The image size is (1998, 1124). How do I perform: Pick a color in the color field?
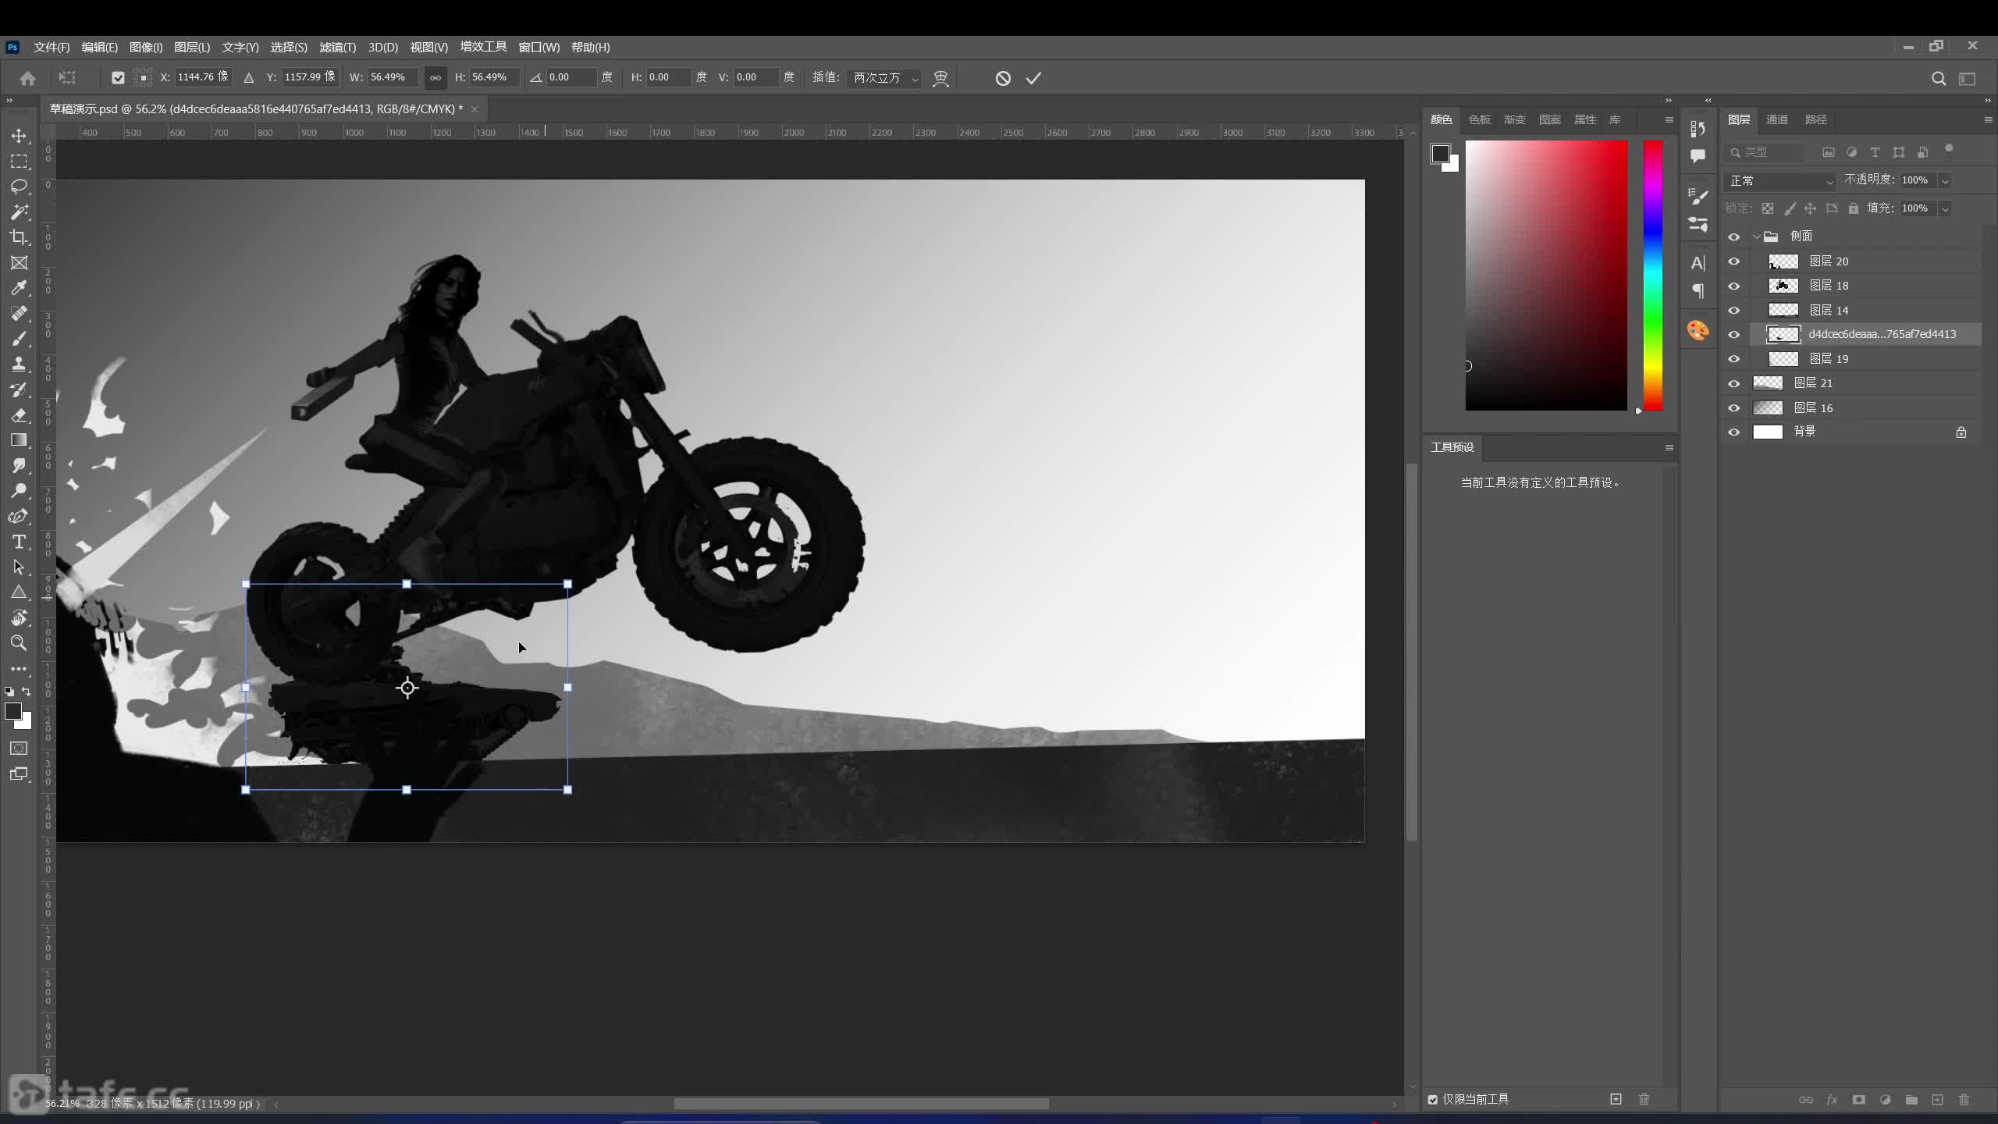pos(1546,275)
